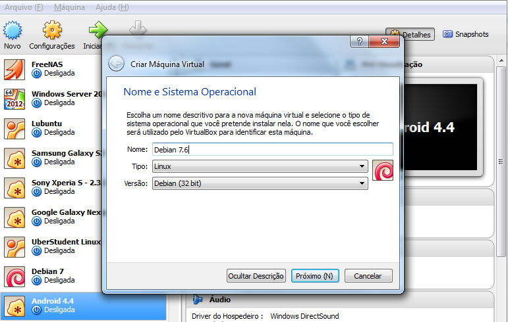The width and height of the screenshot is (508, 322).
Task: Click the Áudio section heading
Action: [220, 300]
